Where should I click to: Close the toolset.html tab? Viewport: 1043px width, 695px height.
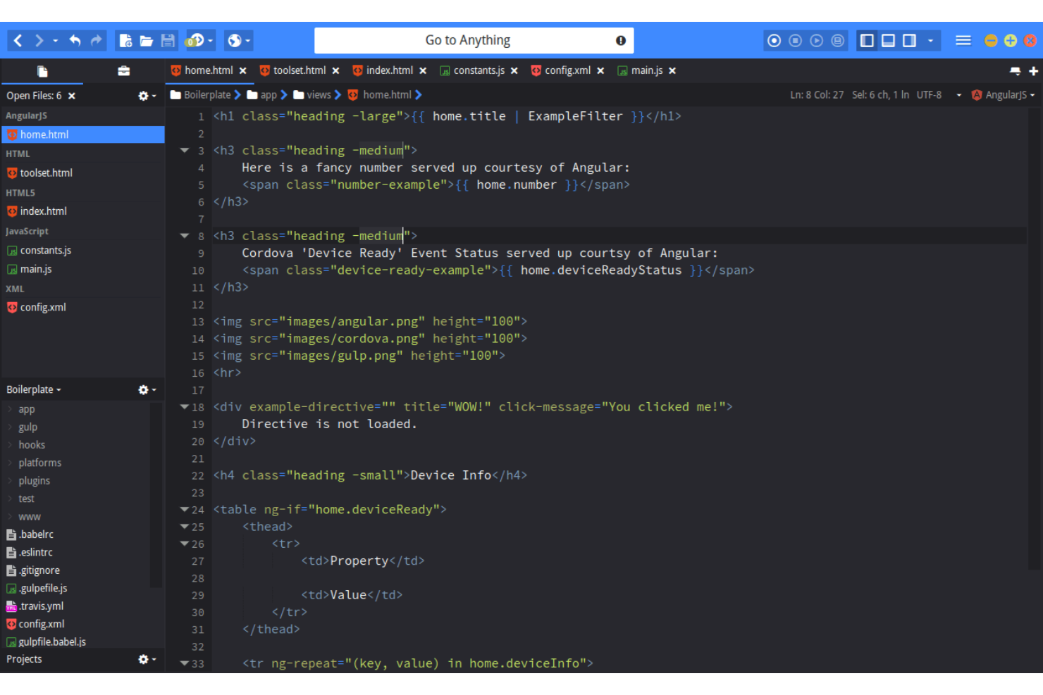pos(336,71)
